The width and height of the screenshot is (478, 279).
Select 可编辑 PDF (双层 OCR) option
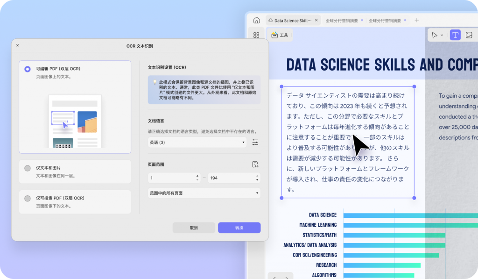point(75,107)
